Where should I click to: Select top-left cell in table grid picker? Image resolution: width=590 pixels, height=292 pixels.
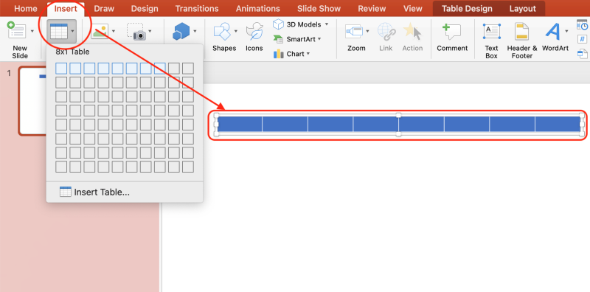pyautogui.click(x=61, y=69)
